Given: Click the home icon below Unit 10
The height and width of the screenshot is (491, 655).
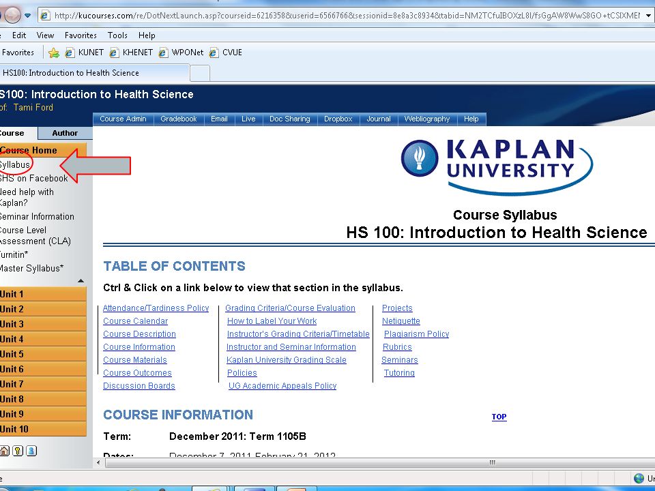Looking at the screenshot, I should pyautogui.click(x=5, y=451).
